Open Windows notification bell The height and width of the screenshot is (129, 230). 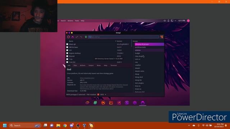point(226,125)
